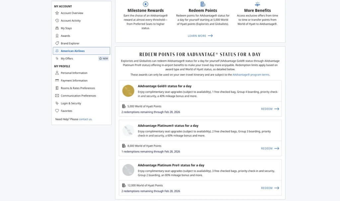The height and width of the screenshot is (201, 340).
Task: Click the Favorites heart icon
Action: (57, 111)
